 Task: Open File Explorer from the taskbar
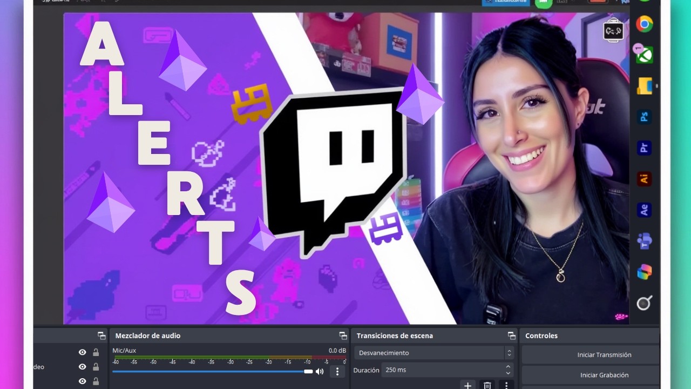click(x=644, y=86)
